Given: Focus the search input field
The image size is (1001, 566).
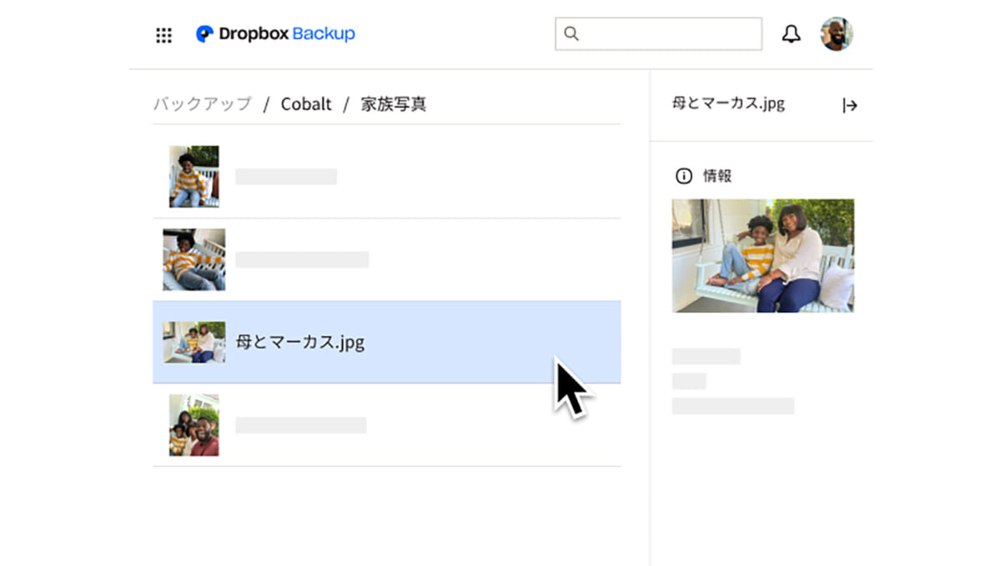Looking at the screenshot, I should (658, 34).
